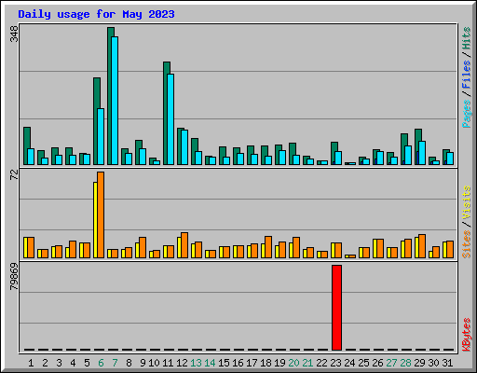
Task: Click the tall red KBytes bar for day 23
Action: coord(336,308)
